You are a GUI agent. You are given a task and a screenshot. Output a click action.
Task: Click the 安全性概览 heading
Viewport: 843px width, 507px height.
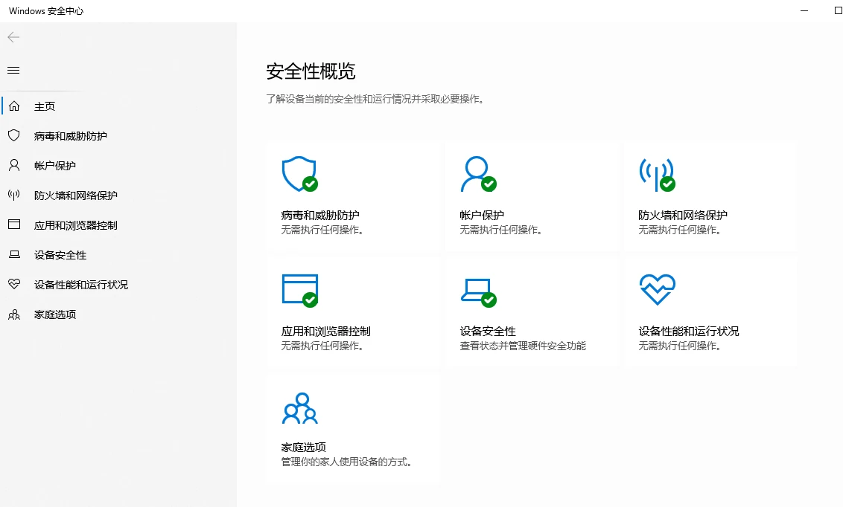tap(311, 71)
